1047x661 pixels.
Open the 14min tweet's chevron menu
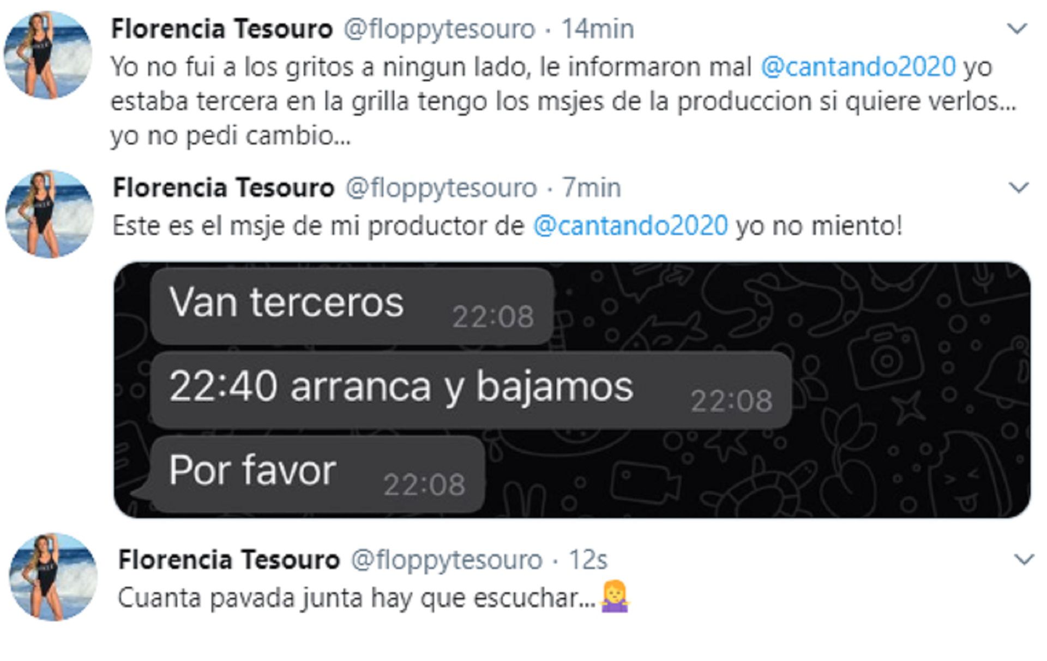1016,29
